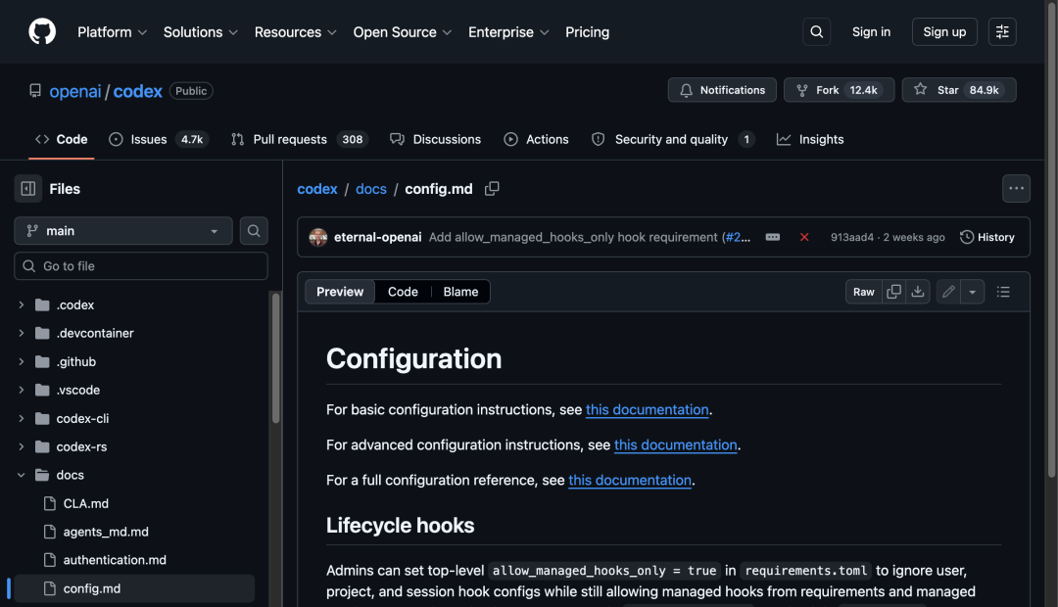The image size is (1058, 607).
Task: Click codex repository name link
Action: pos(138,91)
